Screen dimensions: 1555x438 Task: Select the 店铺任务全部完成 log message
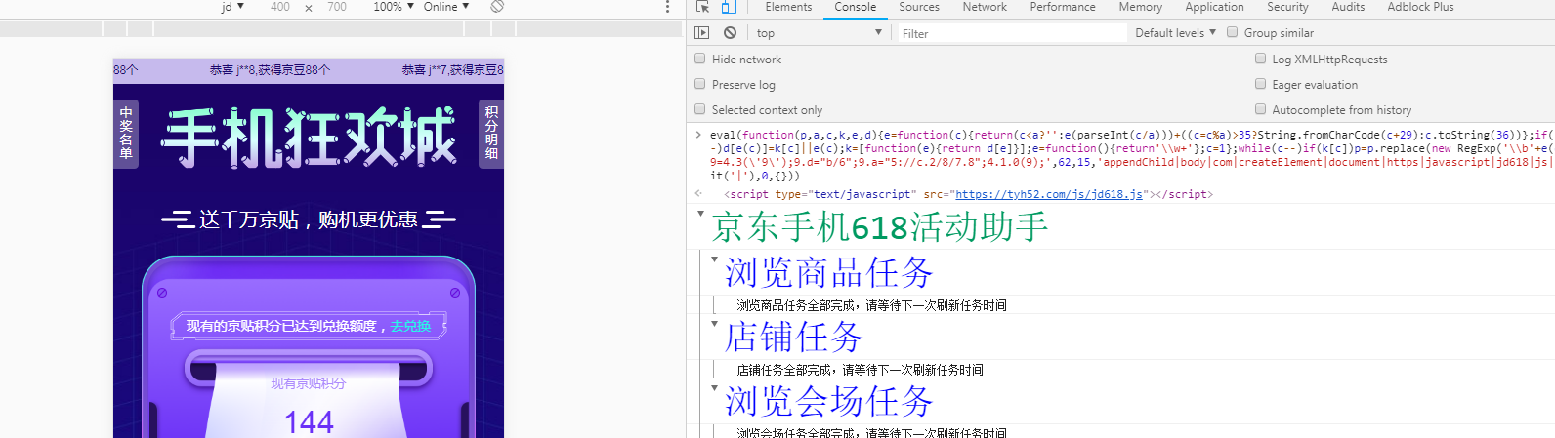[x=860, y=370]
